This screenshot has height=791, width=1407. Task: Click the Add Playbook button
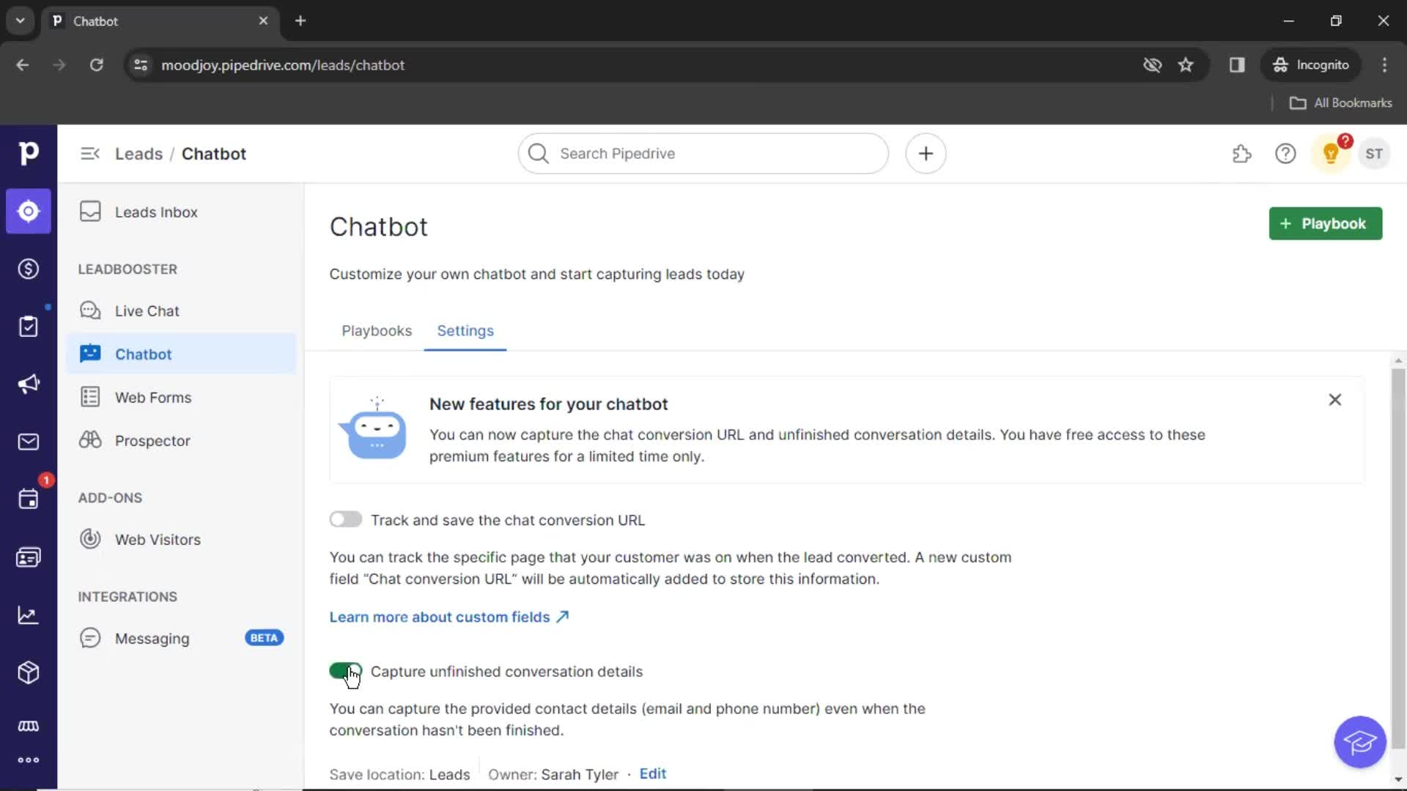[1325, 223]
